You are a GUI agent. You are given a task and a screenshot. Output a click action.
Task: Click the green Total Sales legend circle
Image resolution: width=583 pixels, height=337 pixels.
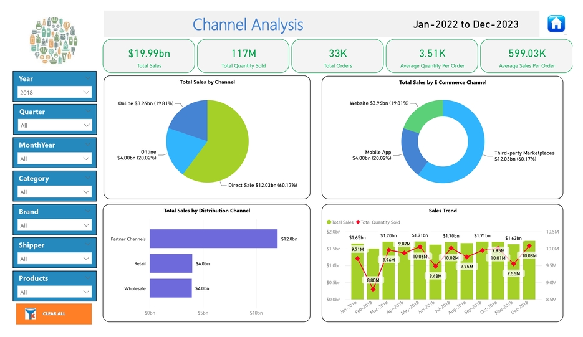coord(329,222)
